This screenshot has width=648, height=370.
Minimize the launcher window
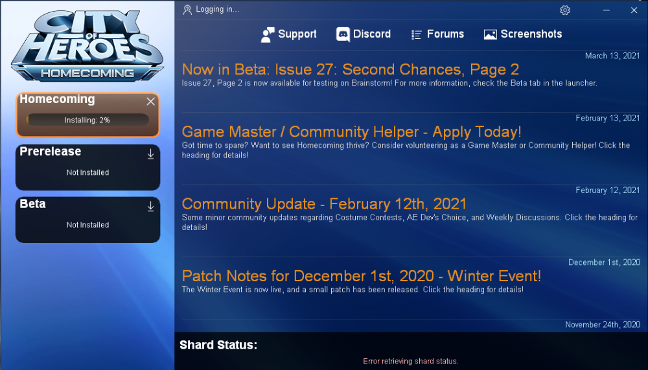click(x=607, y=10)
